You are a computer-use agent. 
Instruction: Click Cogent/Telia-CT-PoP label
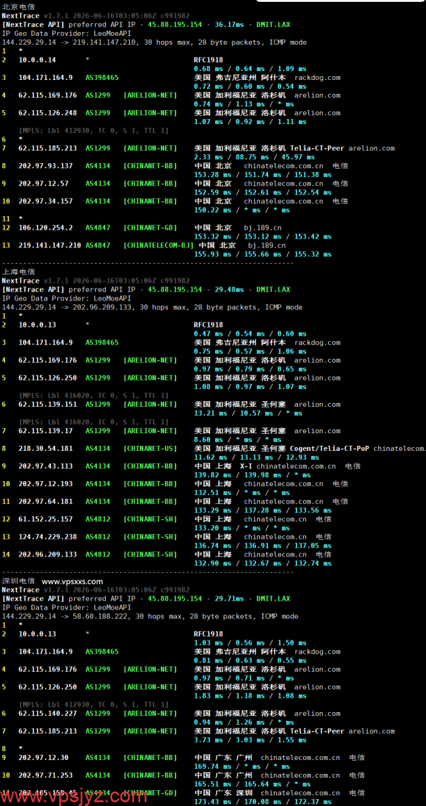pos(330,449)
